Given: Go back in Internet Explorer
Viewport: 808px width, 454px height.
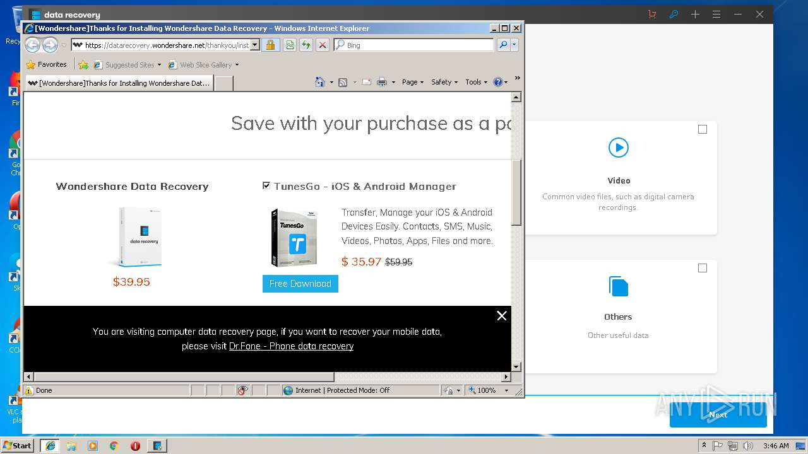Looking at the screenshot, I should tap(32, 45).
